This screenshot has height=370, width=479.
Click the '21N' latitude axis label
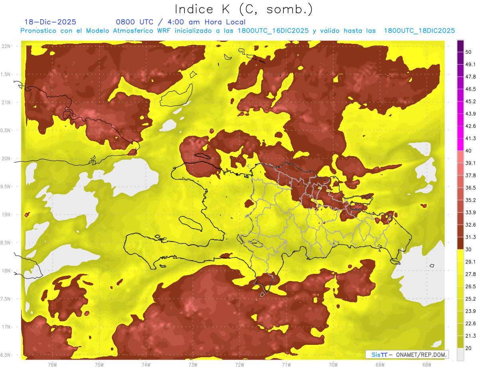[x=6, y=103]
